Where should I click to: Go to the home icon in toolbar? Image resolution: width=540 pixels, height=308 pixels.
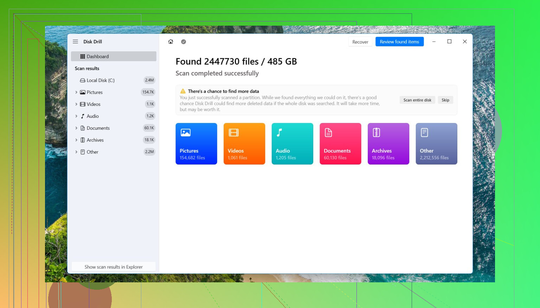171,41
